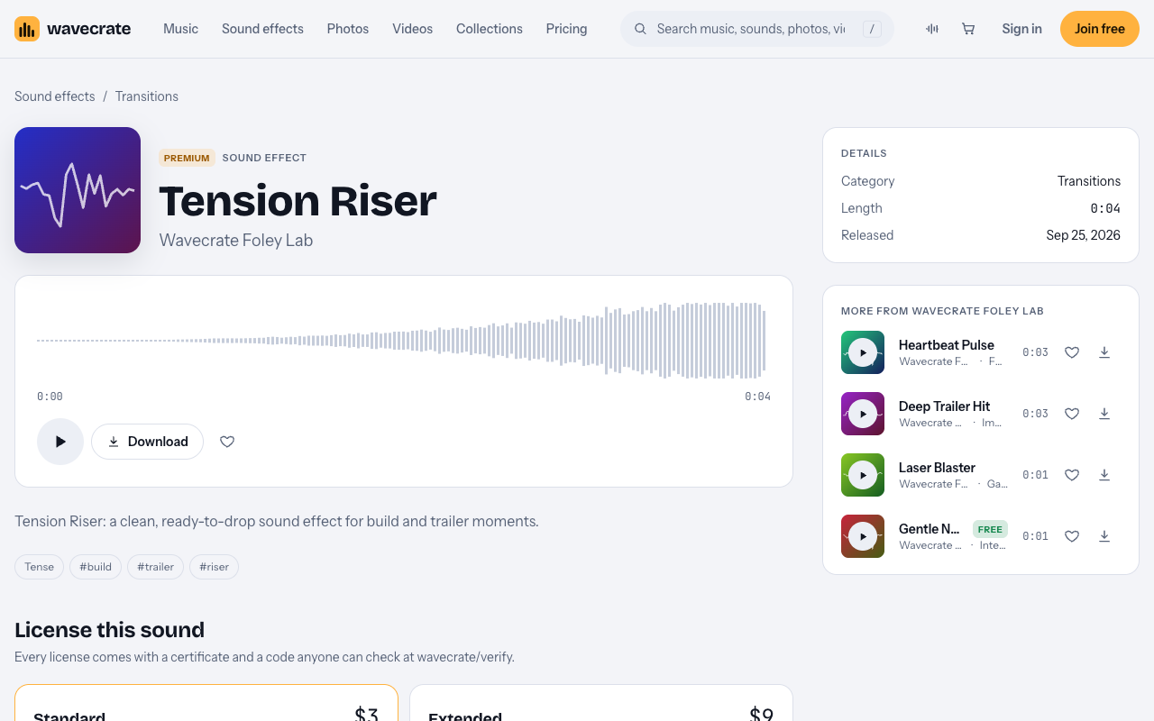Viewport: 1154px width, 721px height.
Task: Select the #riser tag
Action: [x=214, y=567]
